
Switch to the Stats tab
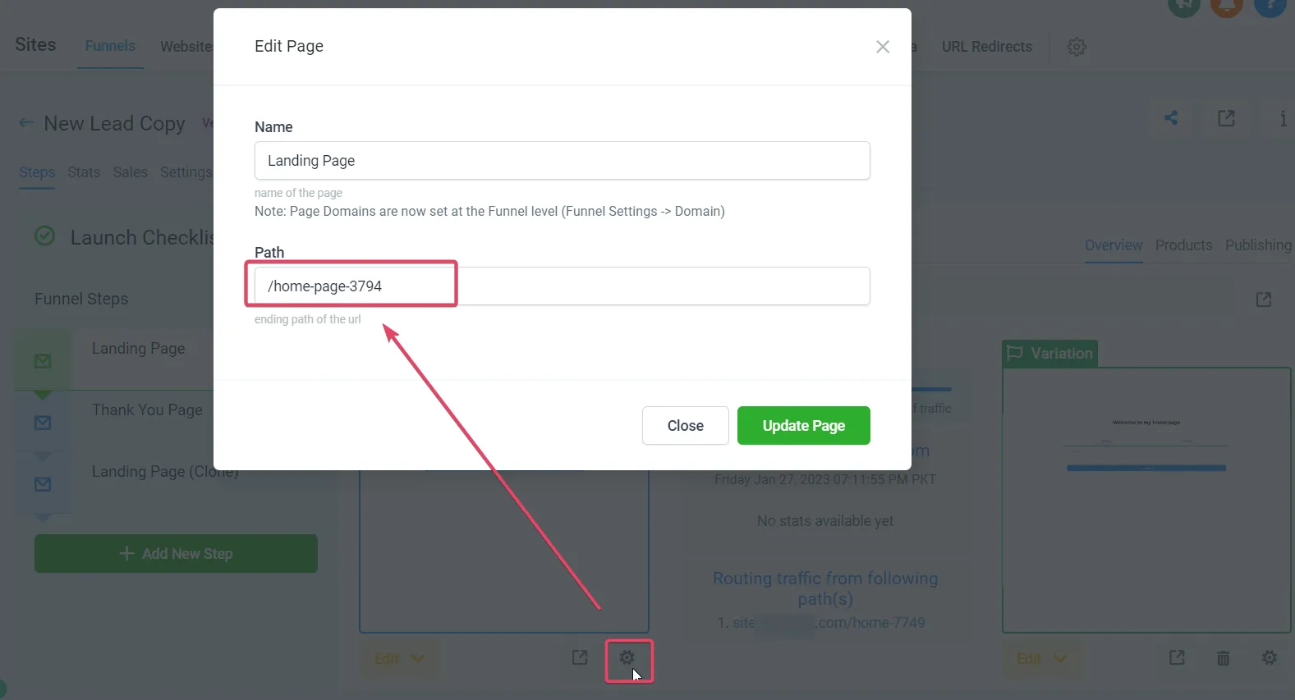84,172
